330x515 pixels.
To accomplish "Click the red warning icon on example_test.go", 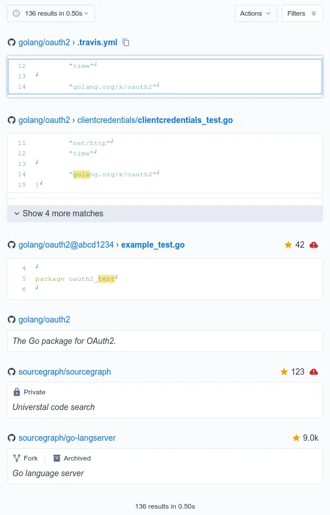I will [x=314, y=245].
